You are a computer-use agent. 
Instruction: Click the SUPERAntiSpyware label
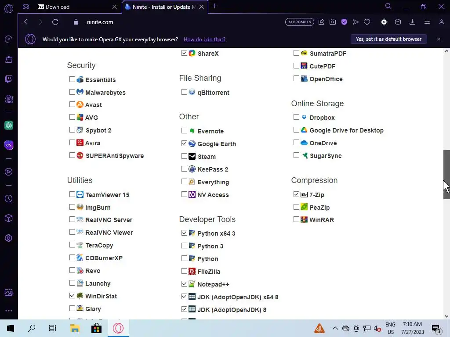click(115, 156)
